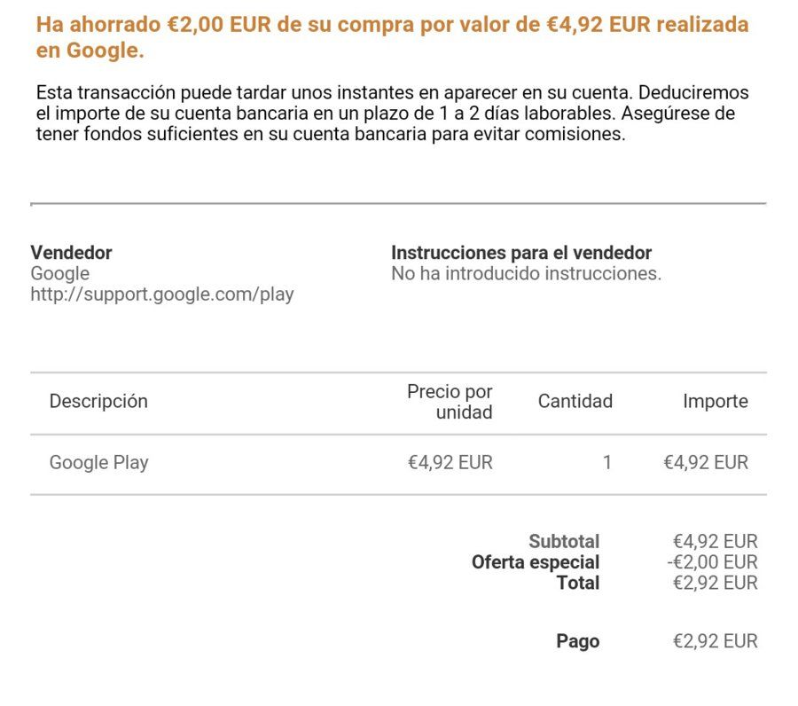Click the -€2,00 EUR discount amount
This screenshot has height=706, width=798.
click(712, 562)
